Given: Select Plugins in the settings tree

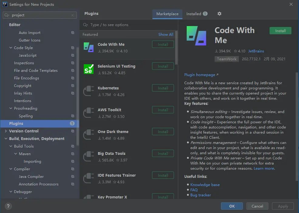Looking at the screenshot, I should coord(39,124).
